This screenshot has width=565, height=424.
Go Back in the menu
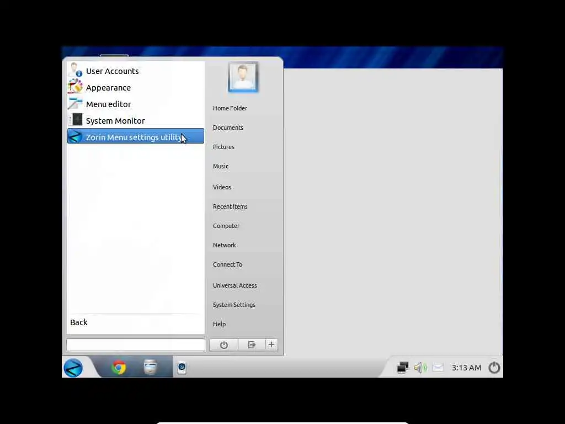coord(78,322)
